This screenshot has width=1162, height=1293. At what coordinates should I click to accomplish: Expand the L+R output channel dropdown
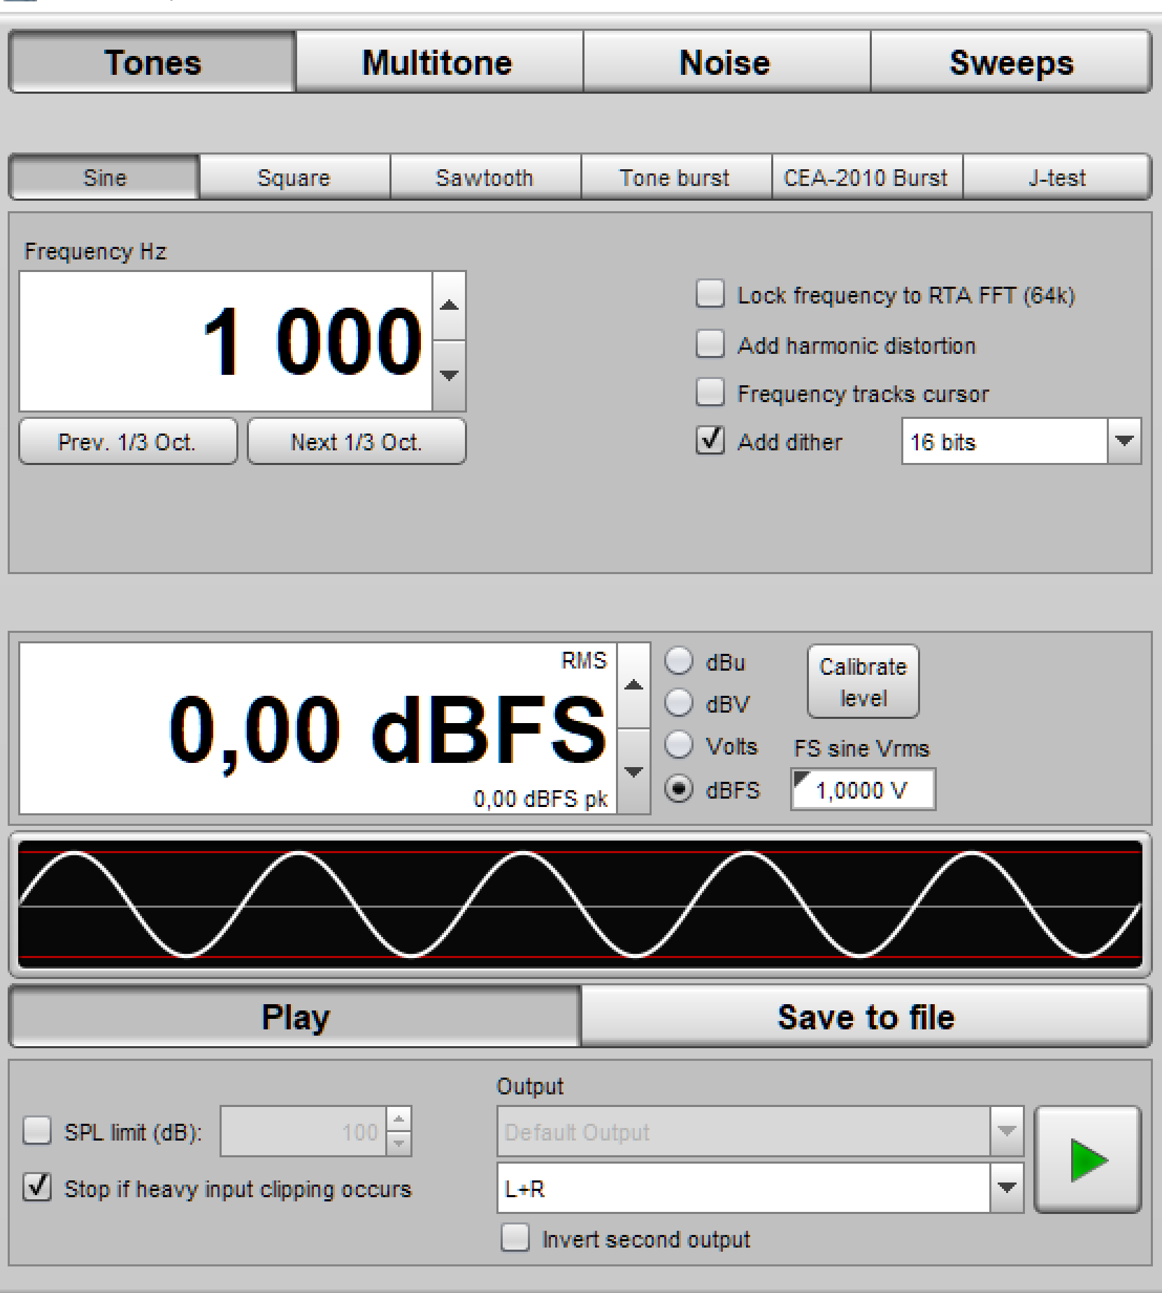point(1006,1187)
